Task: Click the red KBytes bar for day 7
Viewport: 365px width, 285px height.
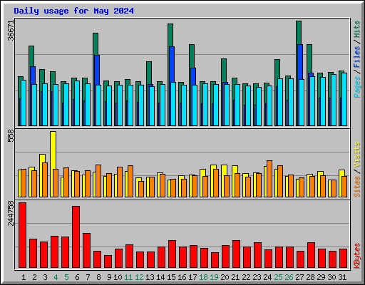Action: [x=87, y=250]
